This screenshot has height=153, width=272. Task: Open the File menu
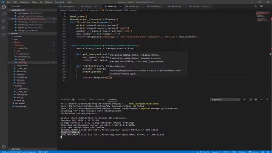pos(8,2)
